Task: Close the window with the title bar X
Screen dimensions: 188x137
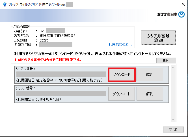Action: (x=180, y=4)
